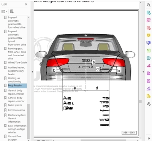Click document vertical scrollbar down arrow
This screenshot has width=152, height=141.
coord(140,138)
